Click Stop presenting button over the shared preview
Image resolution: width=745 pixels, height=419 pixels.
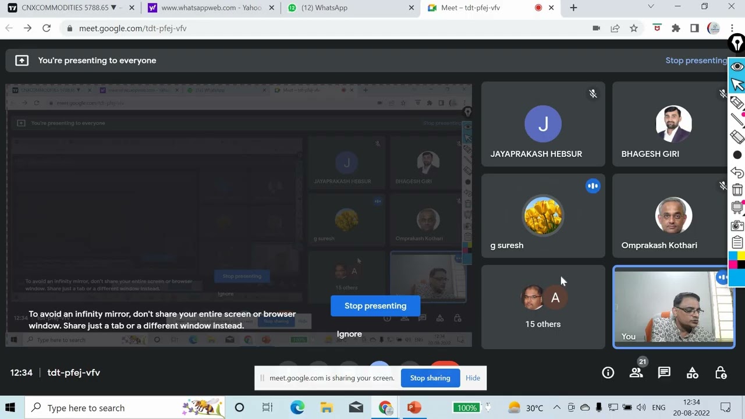[375, 306]
